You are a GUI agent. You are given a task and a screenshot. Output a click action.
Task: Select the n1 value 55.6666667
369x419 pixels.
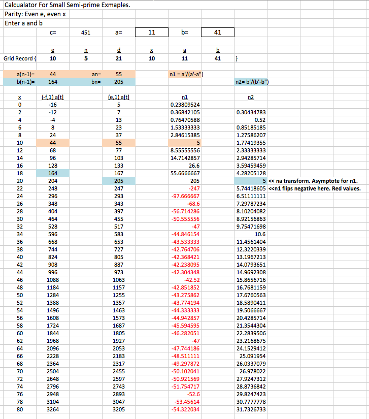click(x=185, y=173)
